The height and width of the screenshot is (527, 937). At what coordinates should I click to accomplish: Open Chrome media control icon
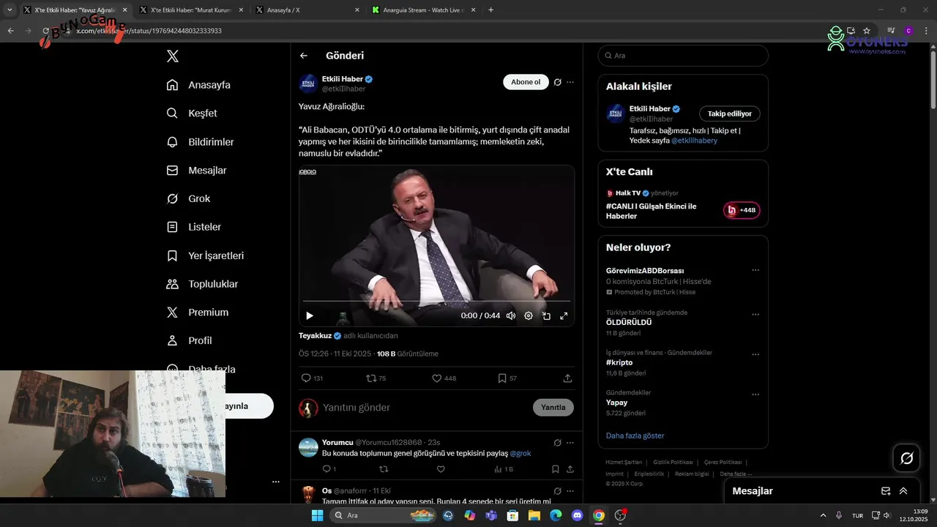891,31
